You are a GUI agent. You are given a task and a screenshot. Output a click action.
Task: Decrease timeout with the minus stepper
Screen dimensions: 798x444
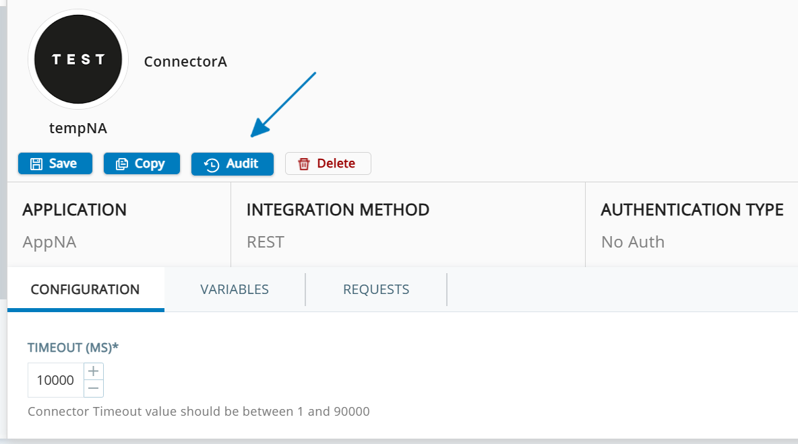(94, 388)
